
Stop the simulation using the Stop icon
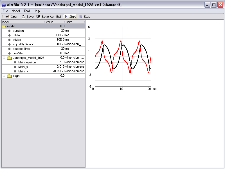click(81, 17)
